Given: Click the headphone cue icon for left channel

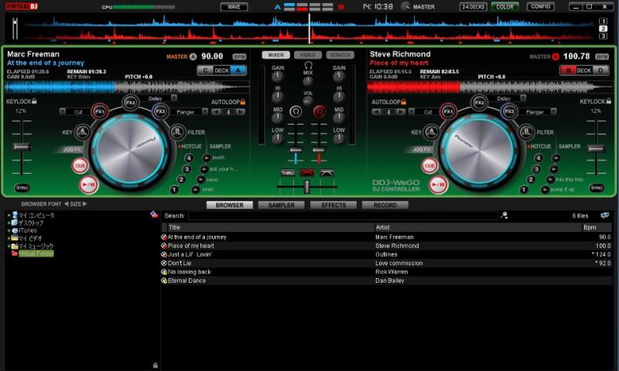Looking at the screenshot, I should 296,111.
